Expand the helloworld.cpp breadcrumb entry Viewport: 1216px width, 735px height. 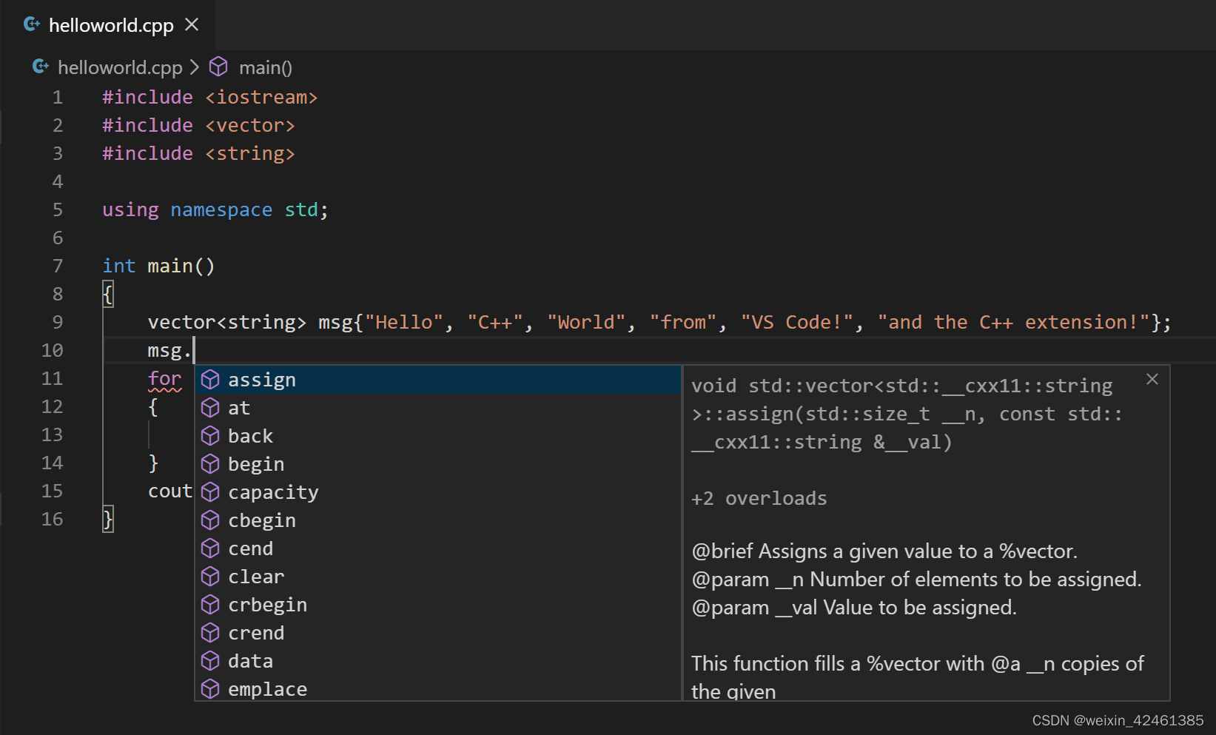[120, 67]
